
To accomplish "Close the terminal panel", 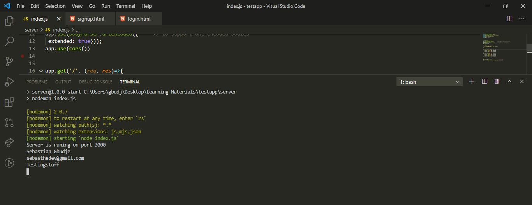I will (522, 81).
